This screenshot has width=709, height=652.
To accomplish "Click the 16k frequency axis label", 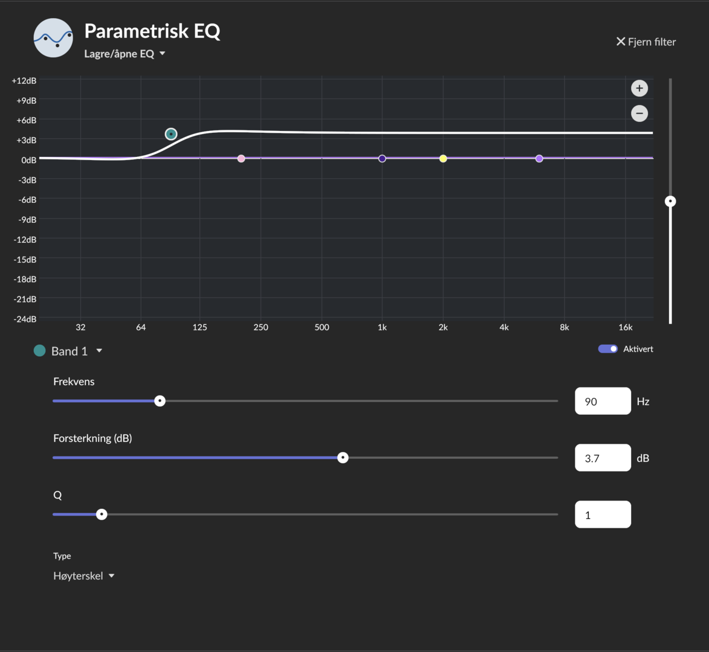I will pos(626,327).
